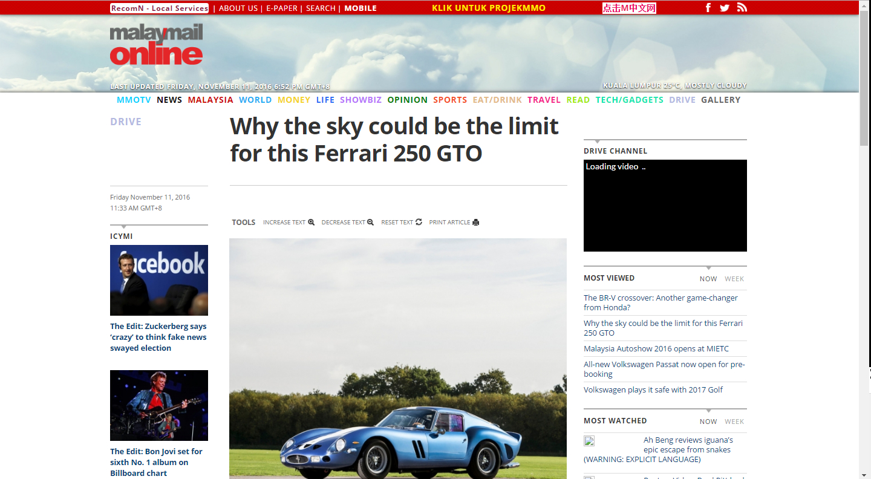This screenshot has width=871, height=479.
Task: Open the Travel menu item
Action: coord(544,100)
